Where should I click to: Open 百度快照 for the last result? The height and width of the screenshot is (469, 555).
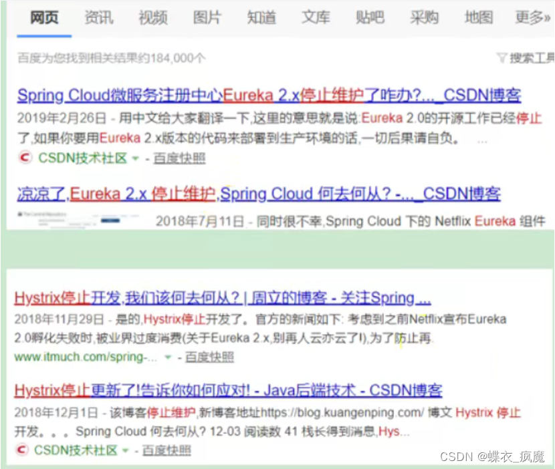coord(166,450)
